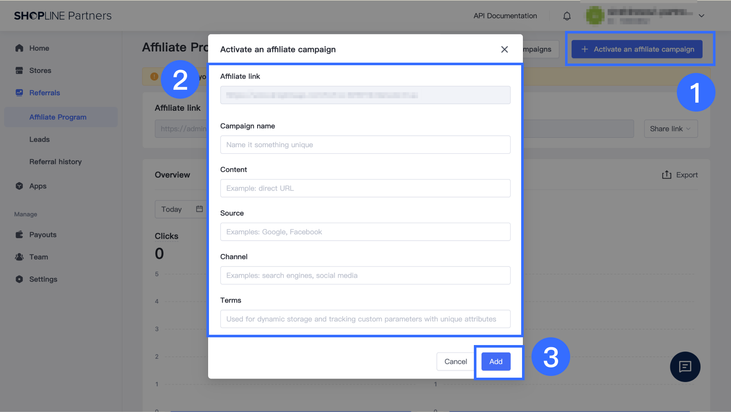Open the live chat widget
Viewport: 731px width, 412px height.
point(685,367)
